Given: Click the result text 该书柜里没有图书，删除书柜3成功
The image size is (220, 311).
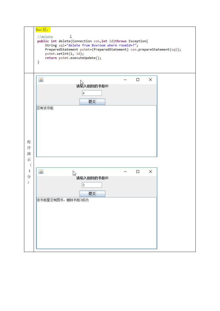Looking at the screenshot, I should click(x=63, y=200).
